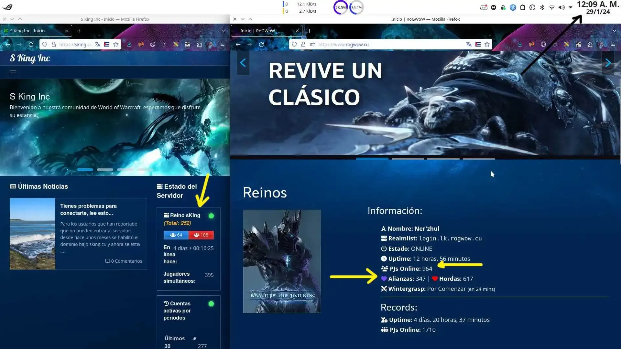The height and width of the screenshot is (349, 621).
Task: Open the Cuban flag extension in RoGWoW address bar
Action: (x=478, y=45)
